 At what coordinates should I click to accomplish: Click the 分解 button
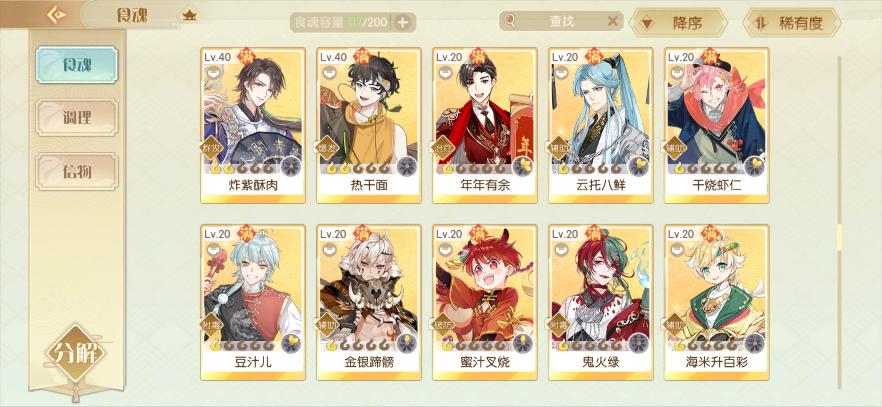[76, 353]
